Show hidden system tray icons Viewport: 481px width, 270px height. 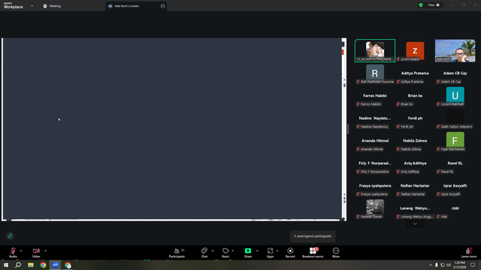(x=431, y=265)
